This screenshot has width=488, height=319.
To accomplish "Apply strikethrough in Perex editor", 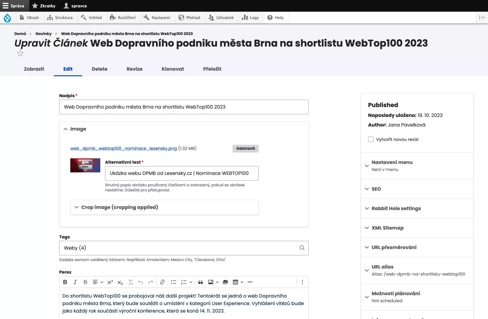I will pyautogui.click(x=85, y=282).
